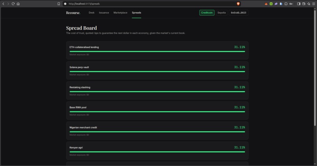
Task: Click the Nigerian merchant credit progress bar
Action: [157, 132]
